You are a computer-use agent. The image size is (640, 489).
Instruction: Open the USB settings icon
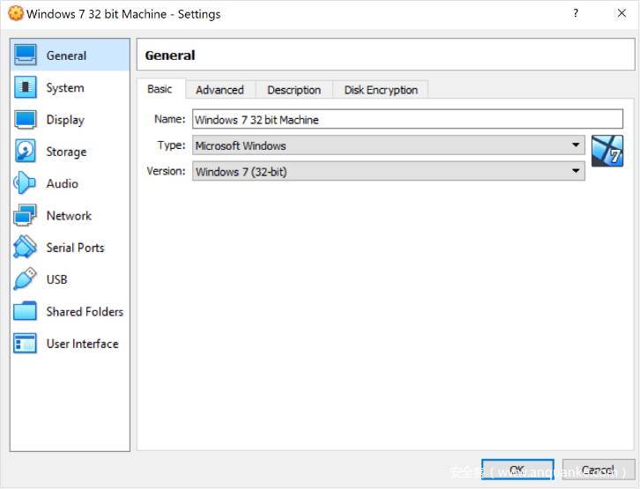pyautogui.click(x=26, y=279)
